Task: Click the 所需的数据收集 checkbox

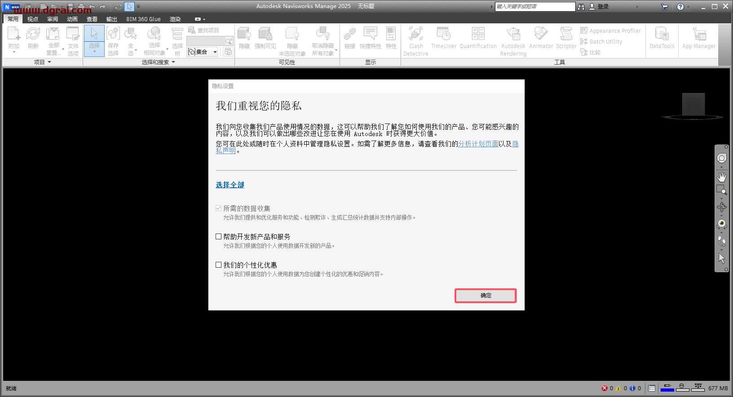Action: 219,208
